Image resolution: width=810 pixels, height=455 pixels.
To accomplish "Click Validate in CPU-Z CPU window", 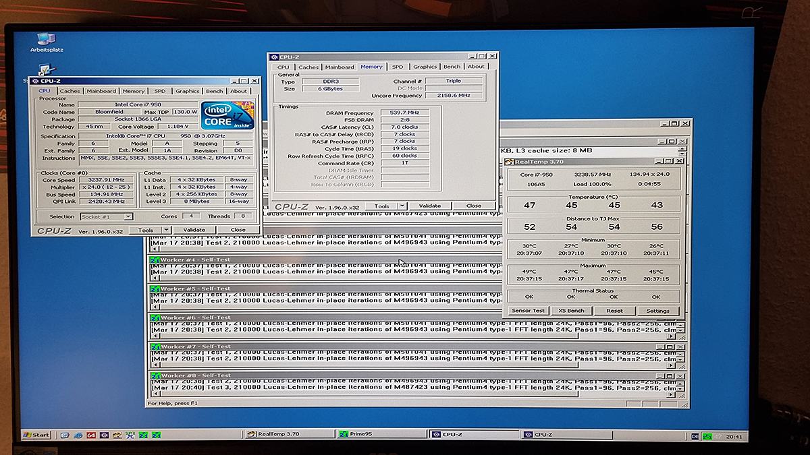I will 194,229.
